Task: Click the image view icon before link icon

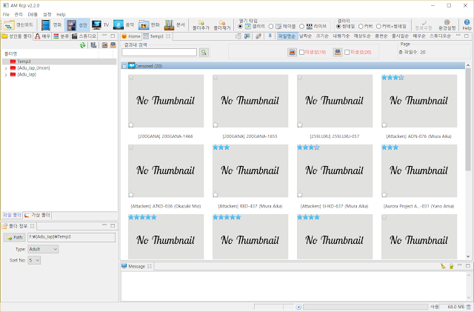Action: 247,36
